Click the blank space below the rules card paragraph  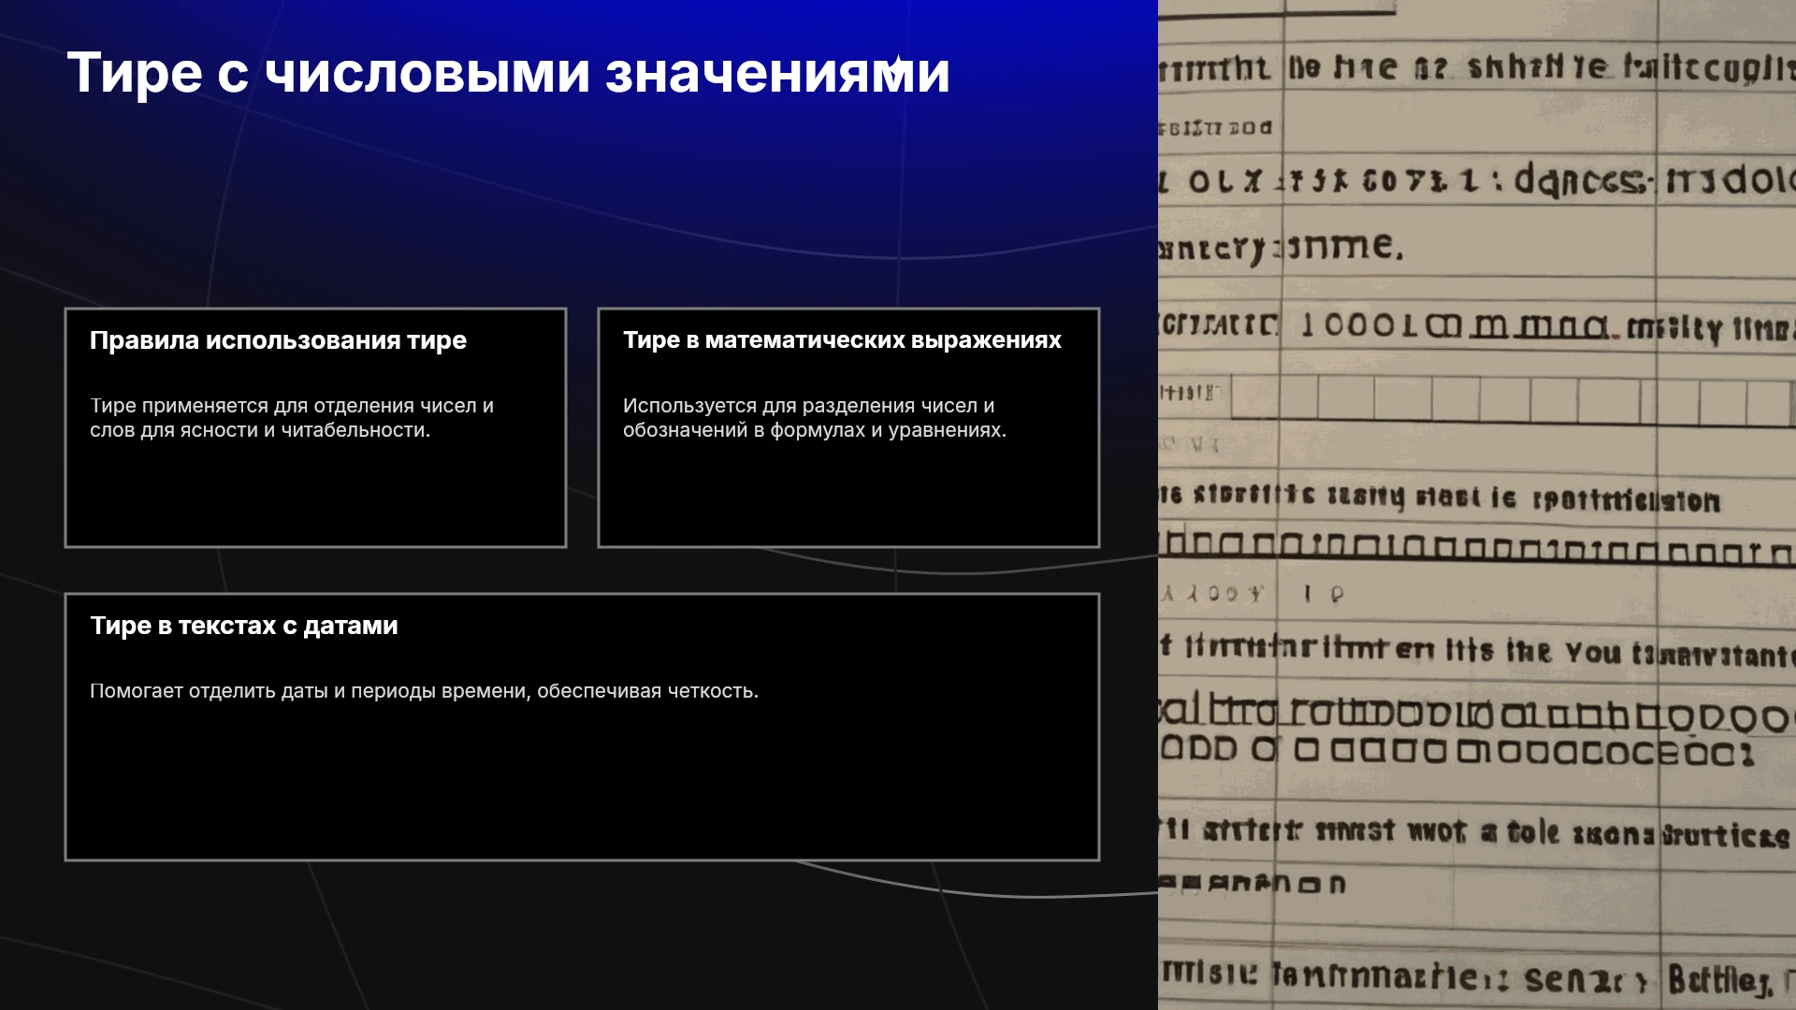click(315, 494)
